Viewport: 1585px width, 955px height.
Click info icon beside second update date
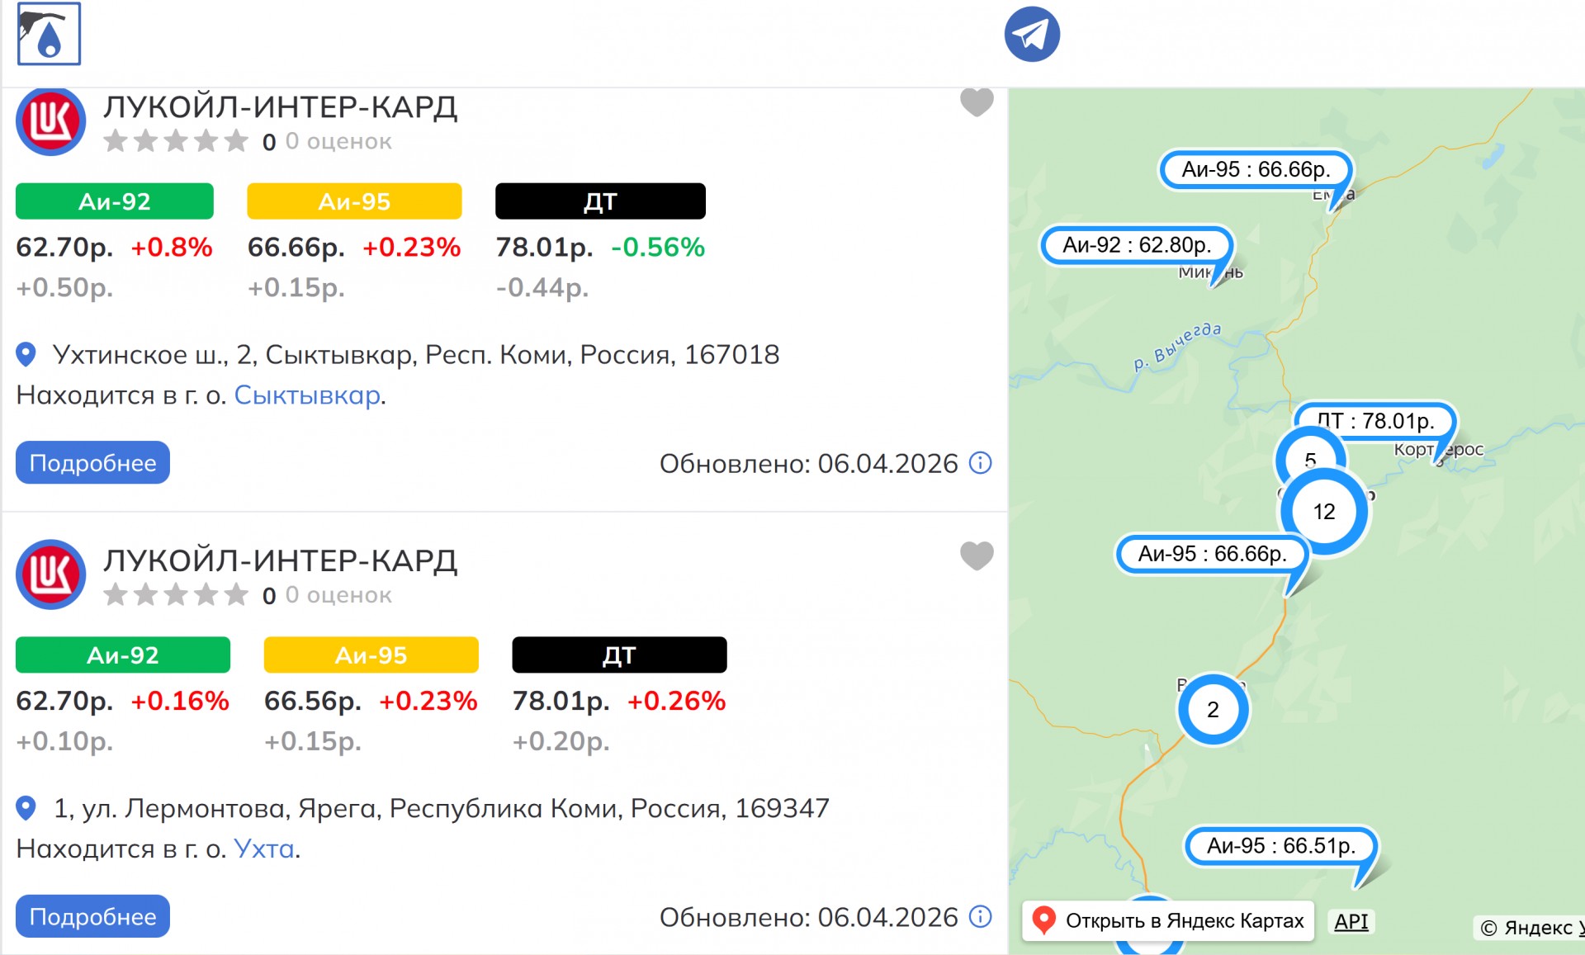click(980, 916)
